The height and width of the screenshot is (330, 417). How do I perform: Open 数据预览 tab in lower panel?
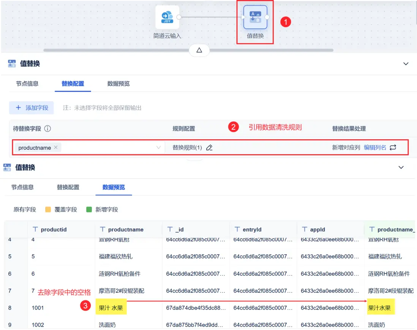point(114,187)
